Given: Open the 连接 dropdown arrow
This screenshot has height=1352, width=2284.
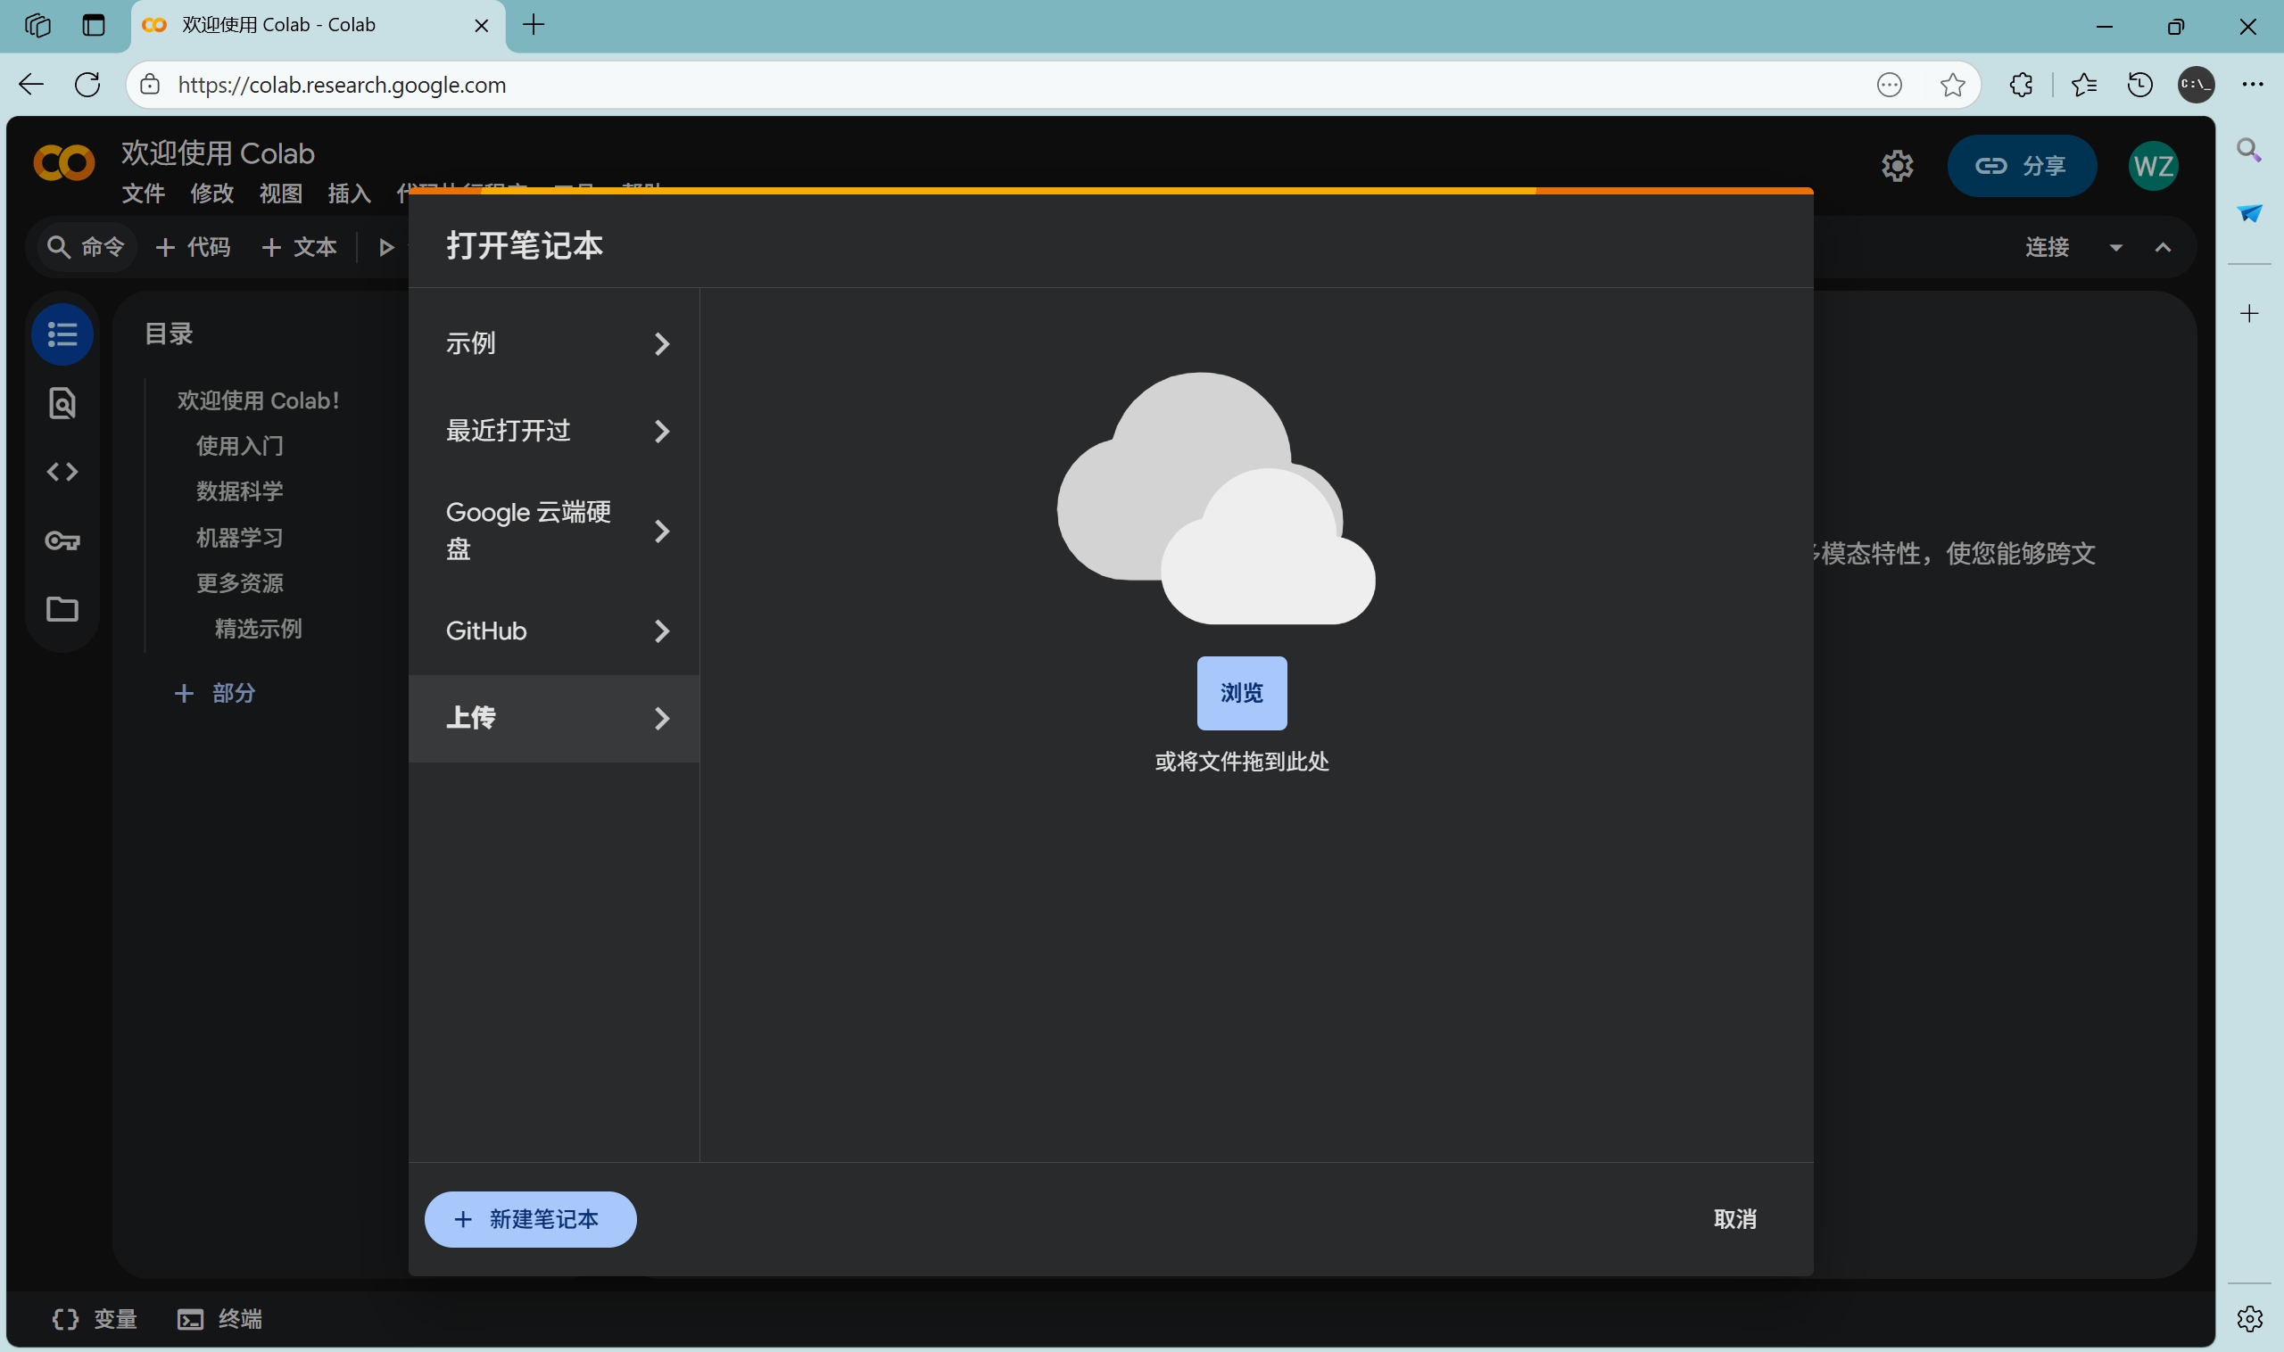Looking at the screenshot, I should point(2115,247).
